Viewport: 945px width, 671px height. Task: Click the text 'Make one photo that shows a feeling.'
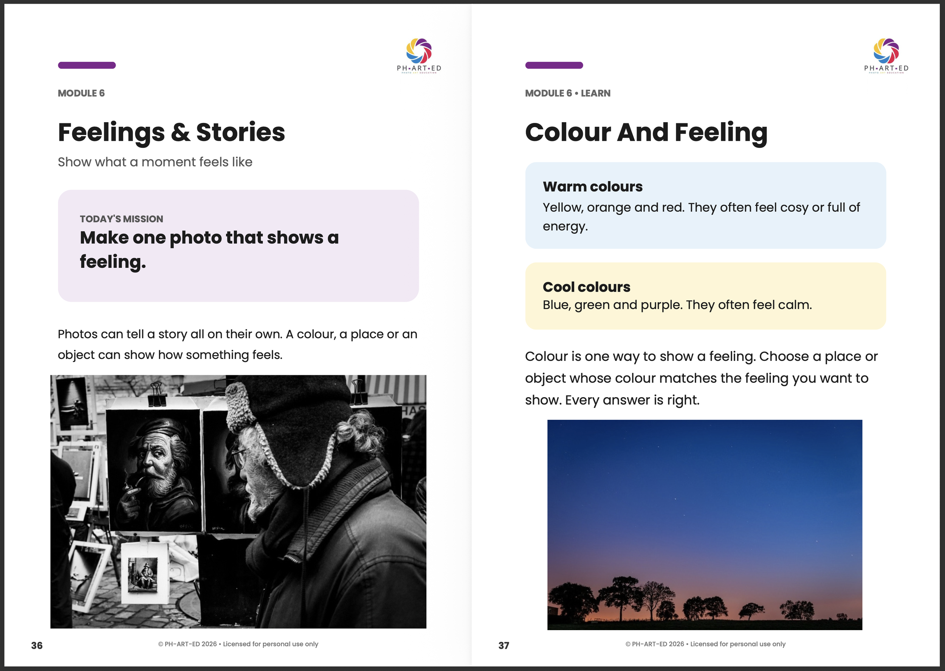point(209,250)
